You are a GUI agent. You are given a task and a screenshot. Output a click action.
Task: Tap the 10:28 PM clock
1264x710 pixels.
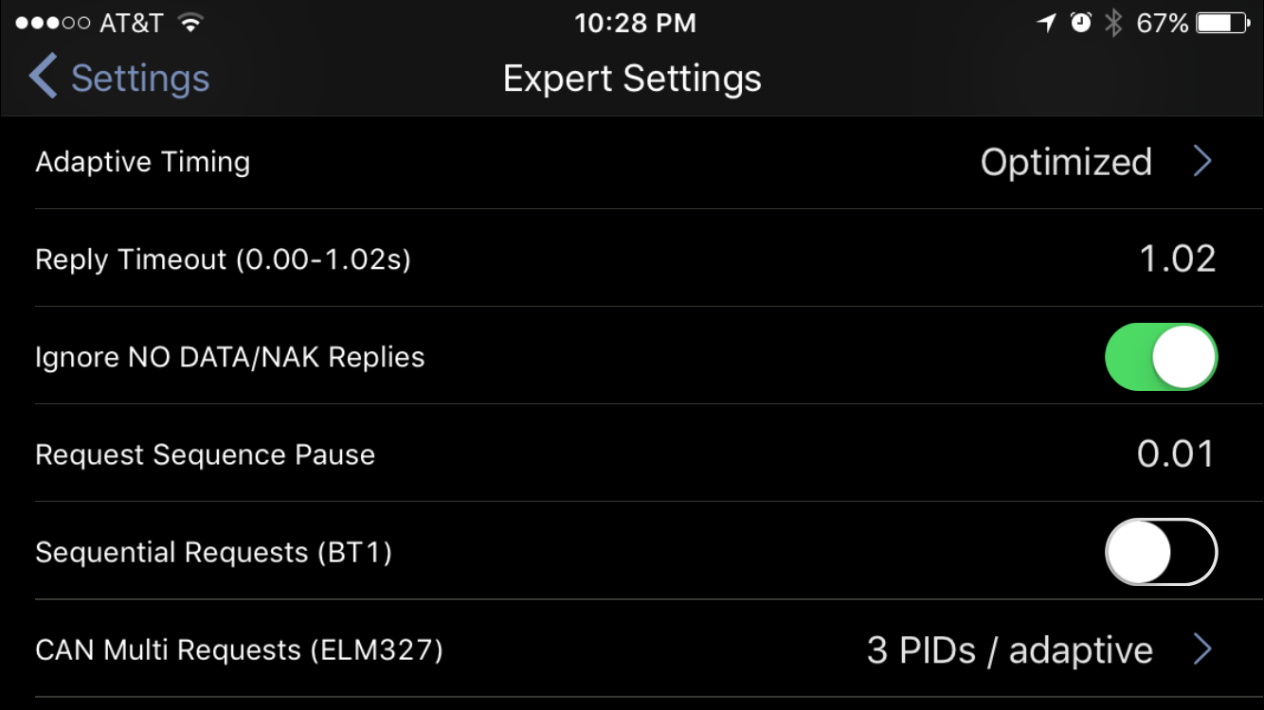click(x=635, y=24)
